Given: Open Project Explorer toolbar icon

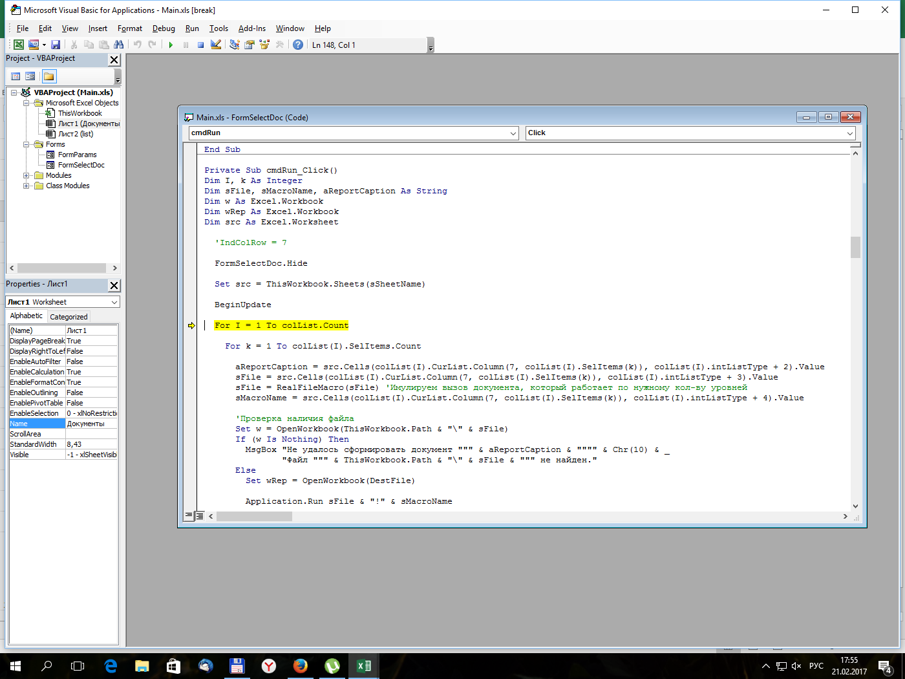Looking at the screenshot, I should pos(234,45).
